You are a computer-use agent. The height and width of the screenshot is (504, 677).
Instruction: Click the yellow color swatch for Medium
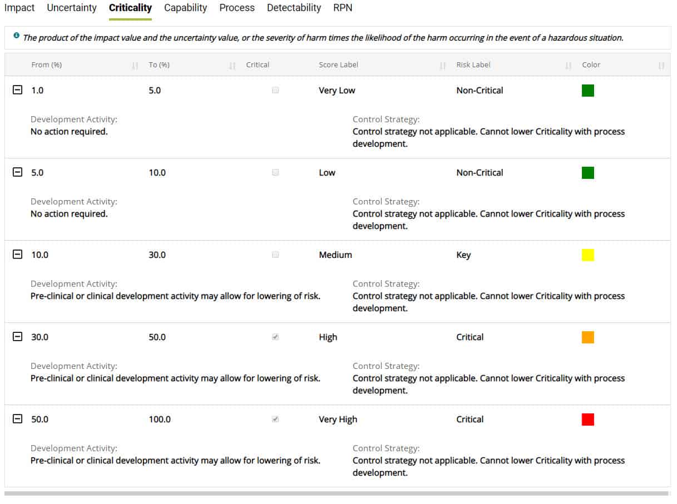click(588, 255)
